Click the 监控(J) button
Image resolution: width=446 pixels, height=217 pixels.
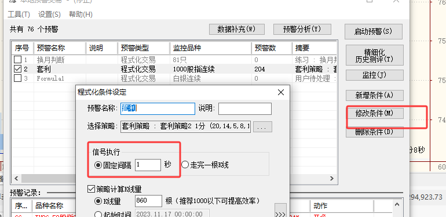coord(375,75)
